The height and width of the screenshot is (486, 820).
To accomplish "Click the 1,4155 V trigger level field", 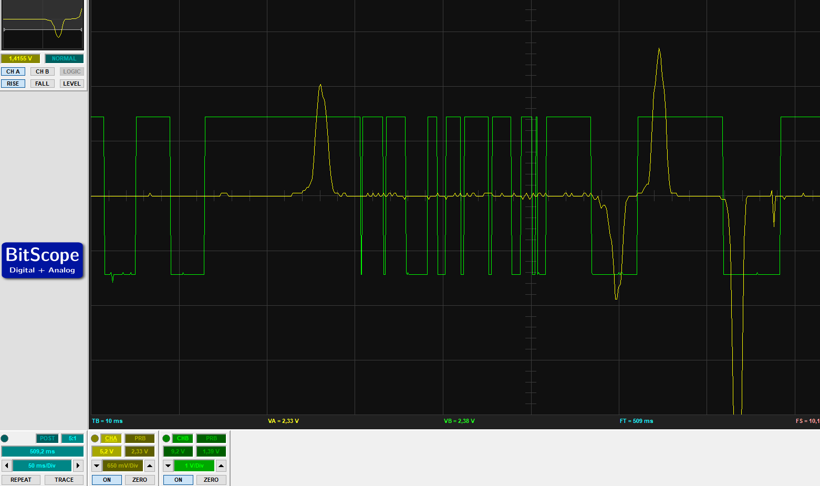I will tap(20, 58).
